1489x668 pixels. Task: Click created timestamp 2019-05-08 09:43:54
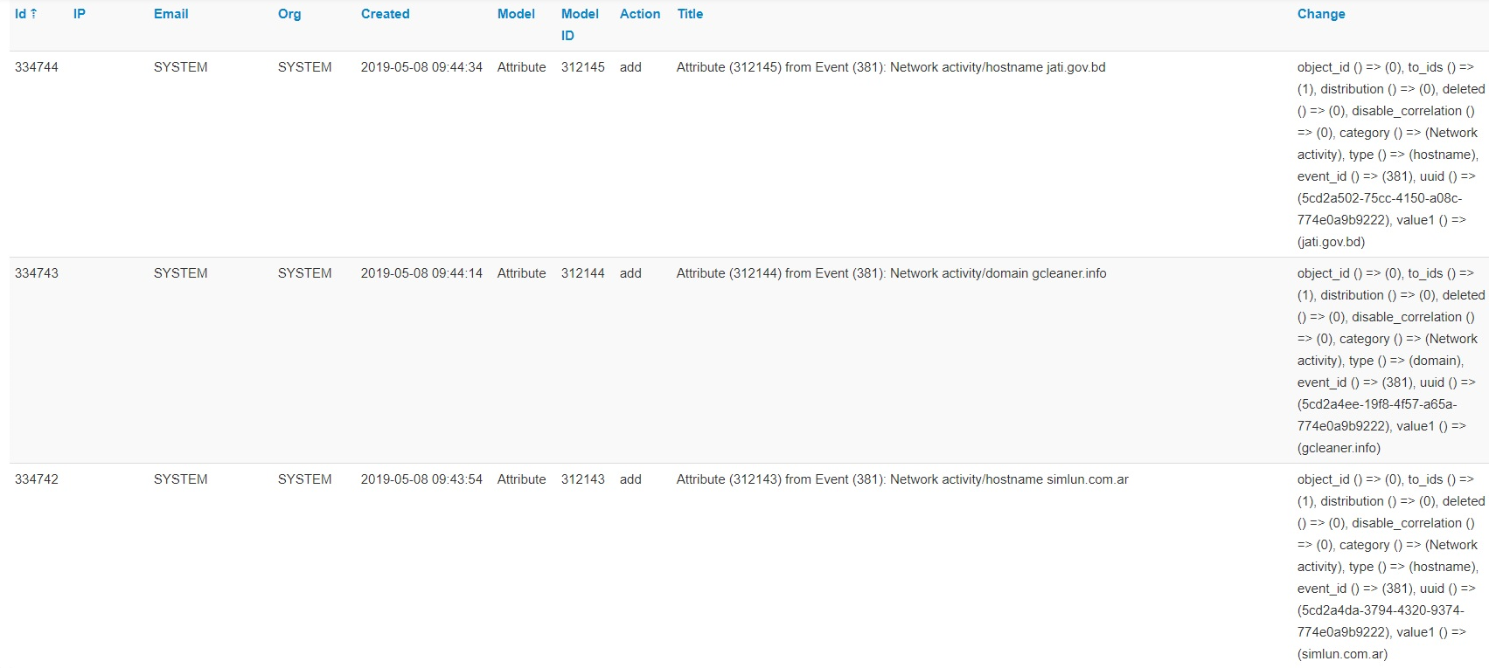(421, 479)
